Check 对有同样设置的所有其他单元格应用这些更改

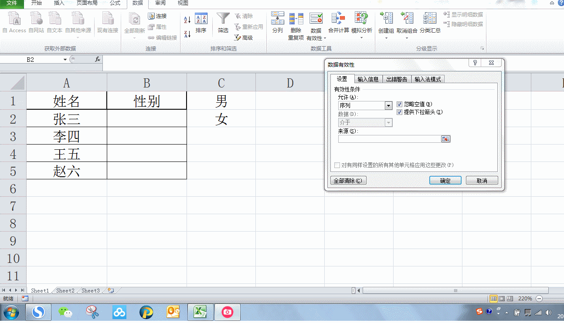(336, 165)
